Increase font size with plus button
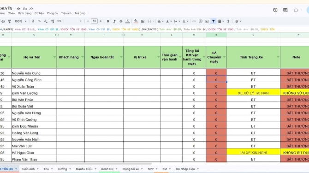 click(101, 21)
